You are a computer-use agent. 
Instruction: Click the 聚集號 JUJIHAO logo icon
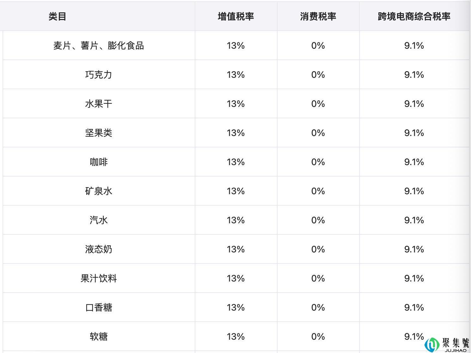click(x=447, y=344)
